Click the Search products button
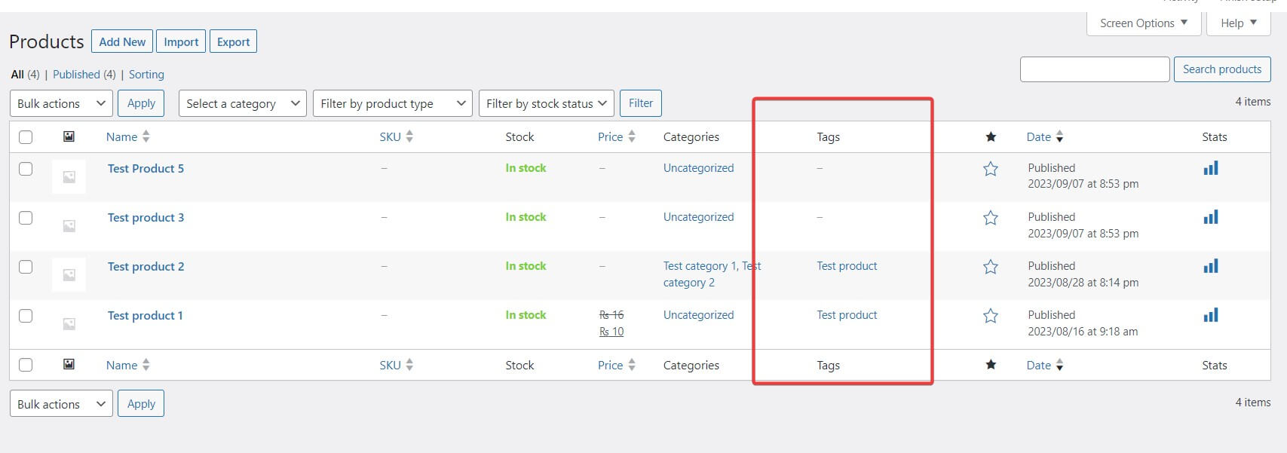 pyautogui.click(x=1222, y=69)
